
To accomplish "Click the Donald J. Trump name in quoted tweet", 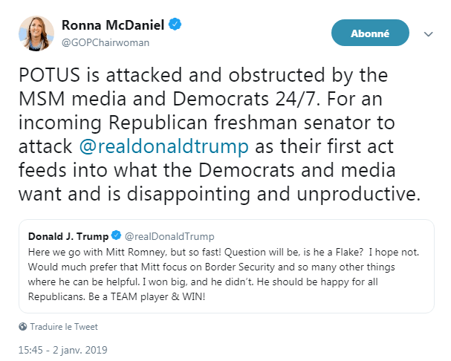I will (67, 236).
